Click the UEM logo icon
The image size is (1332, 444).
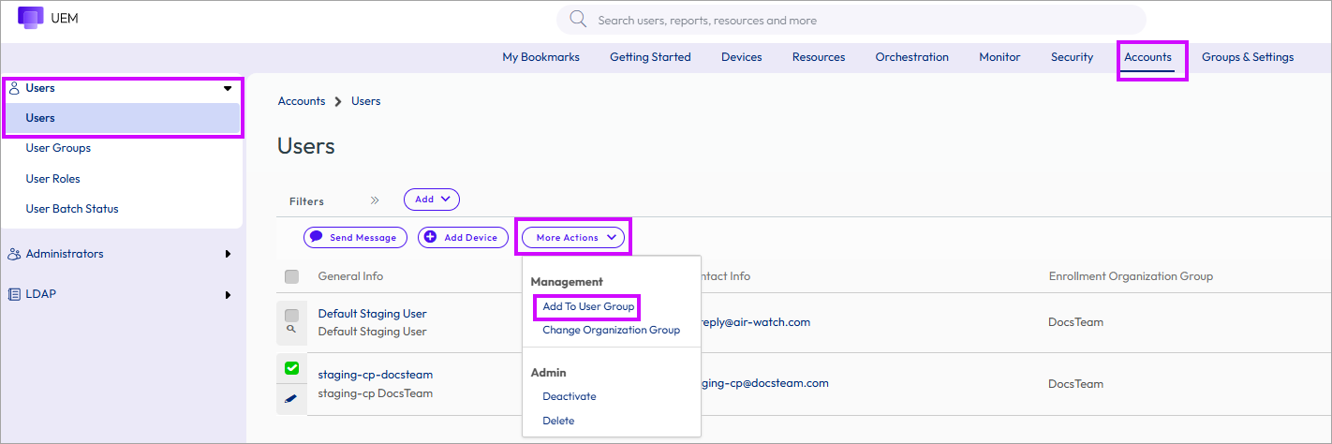tap(31, 17)
